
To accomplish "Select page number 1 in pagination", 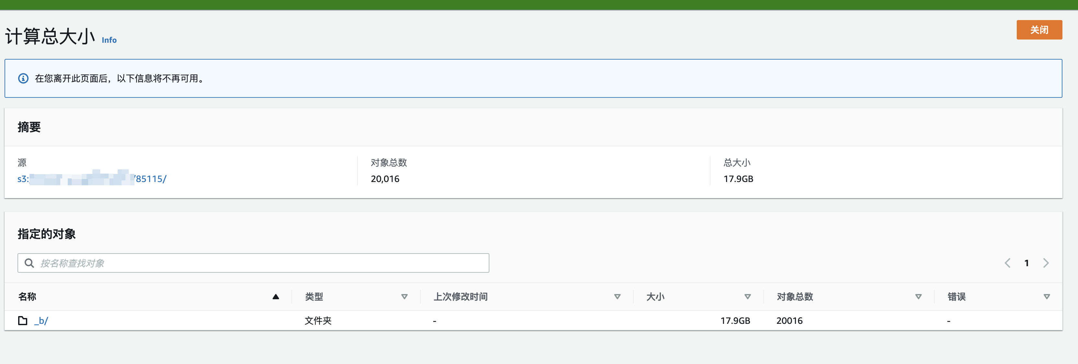I will coord(1026,263).
